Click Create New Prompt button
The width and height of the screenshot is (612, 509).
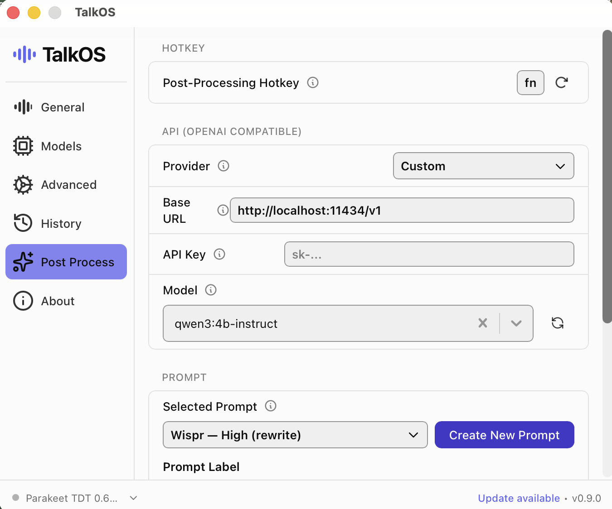505,435
